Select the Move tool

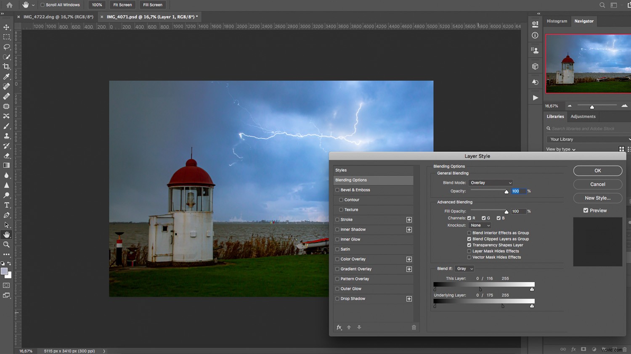coord(6,27)
